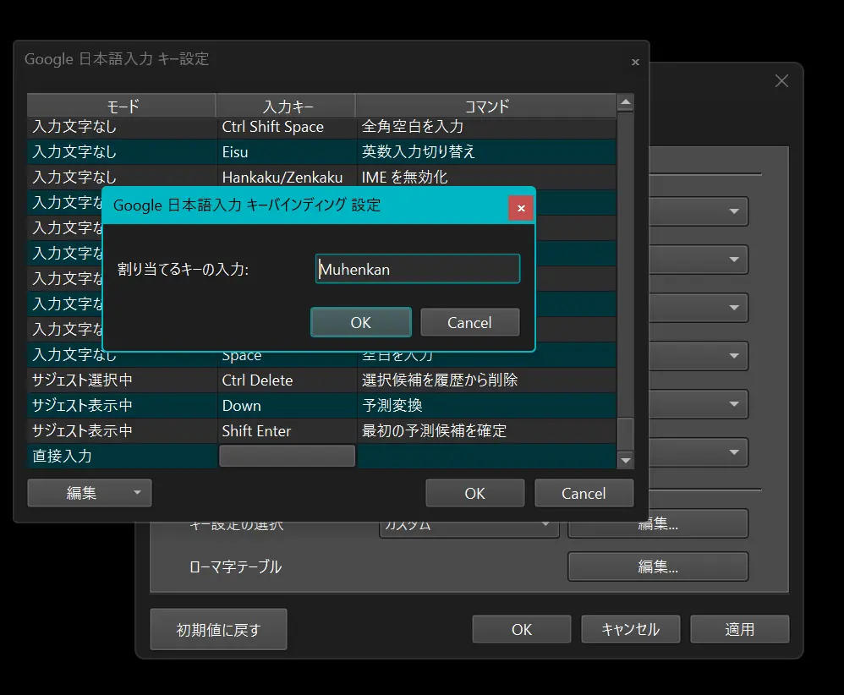This screenshot has width=844, height=695.
Task: Click 初期値に戻す button
Action: [218, 629]
